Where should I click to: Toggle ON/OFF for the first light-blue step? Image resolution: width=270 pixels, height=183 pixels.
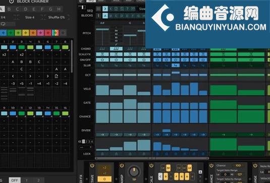(102, 60)
